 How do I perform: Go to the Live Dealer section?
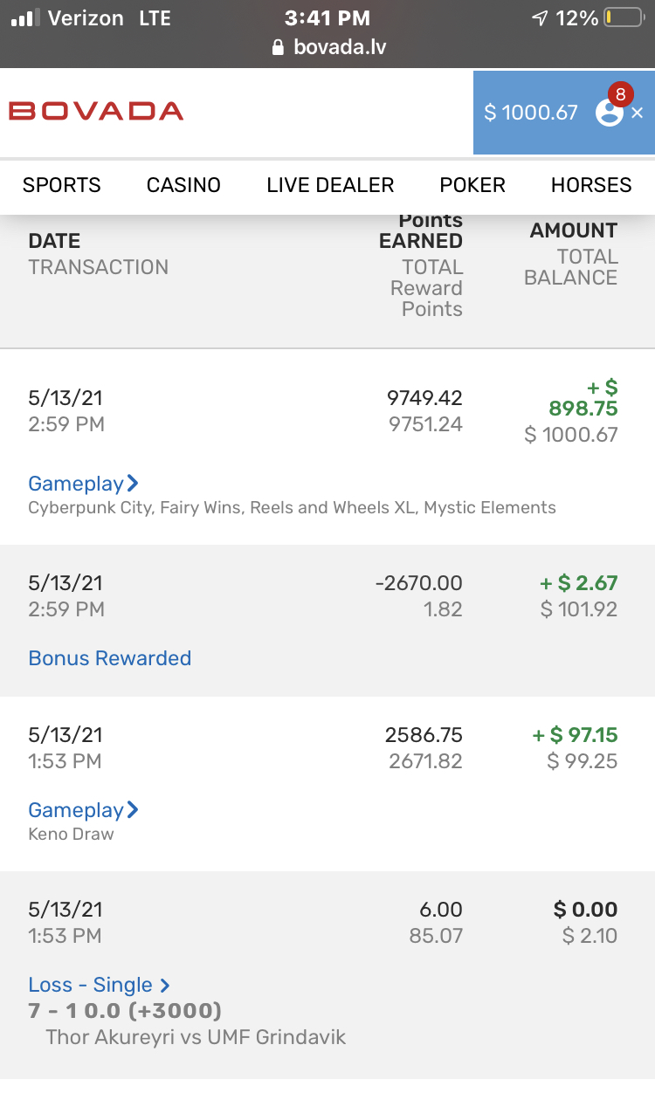(x=330, y=185)
